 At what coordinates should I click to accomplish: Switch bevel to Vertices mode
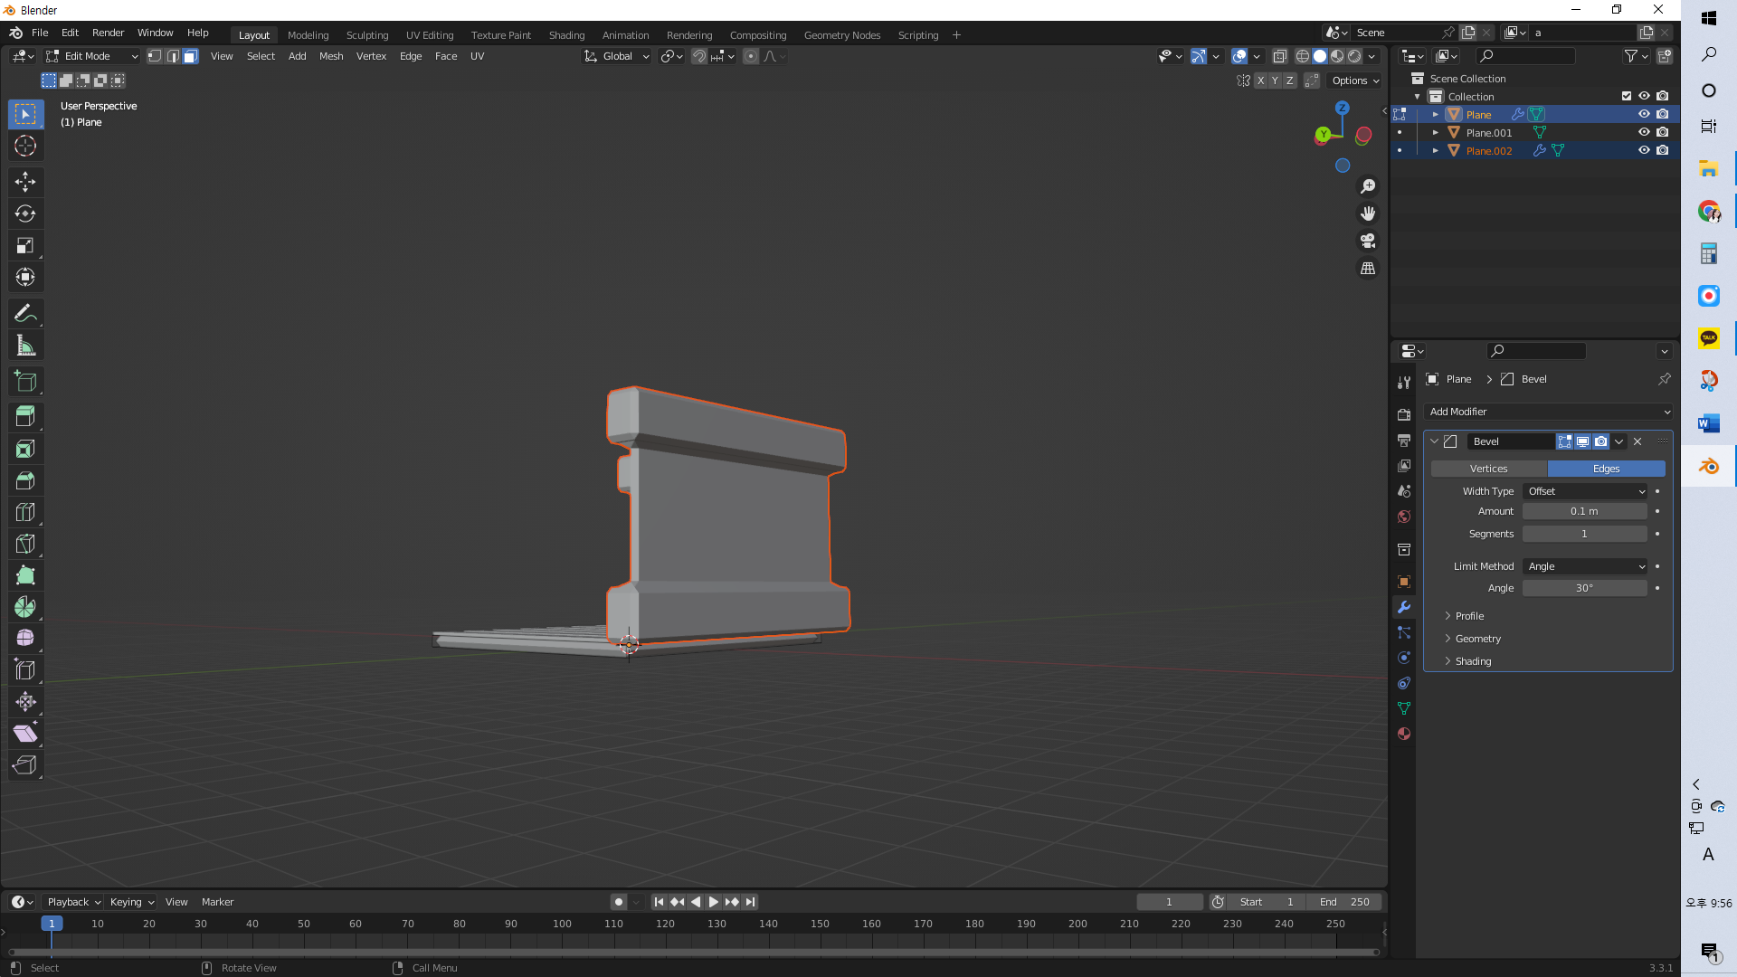[x=1488, y=469]
